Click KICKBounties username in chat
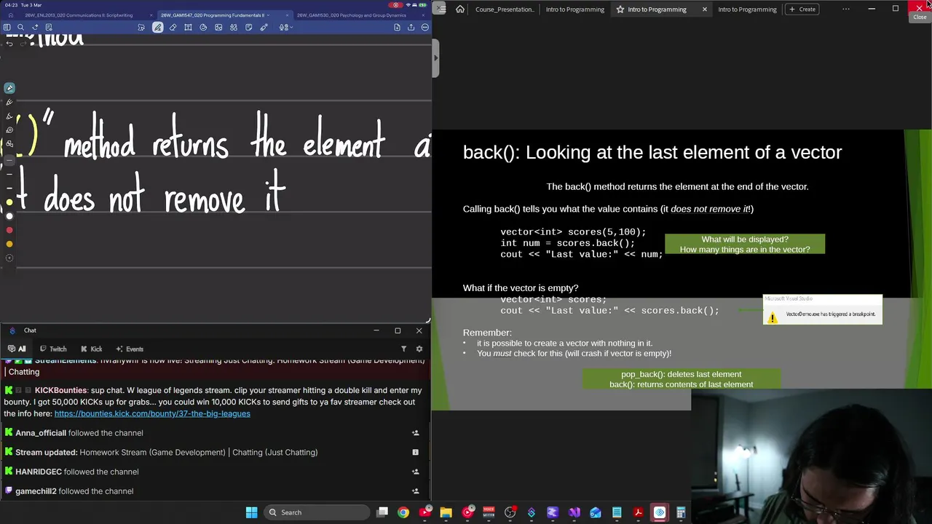This screenshot has width=932, height=524. coord(60,390)
